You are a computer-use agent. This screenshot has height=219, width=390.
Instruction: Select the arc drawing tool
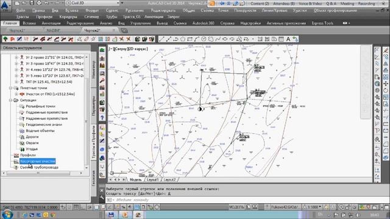tap(197, 39)
